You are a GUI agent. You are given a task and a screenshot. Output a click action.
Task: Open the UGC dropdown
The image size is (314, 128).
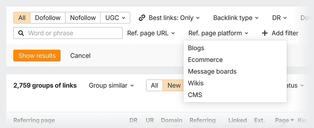point(115,18)
